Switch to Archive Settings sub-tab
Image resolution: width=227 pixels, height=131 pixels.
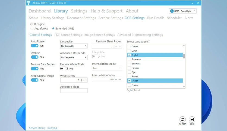point(111,18)
